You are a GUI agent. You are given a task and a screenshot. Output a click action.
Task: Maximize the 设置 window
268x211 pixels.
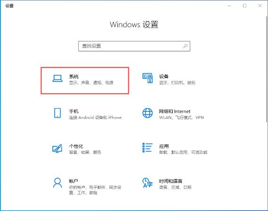[244, 6]
